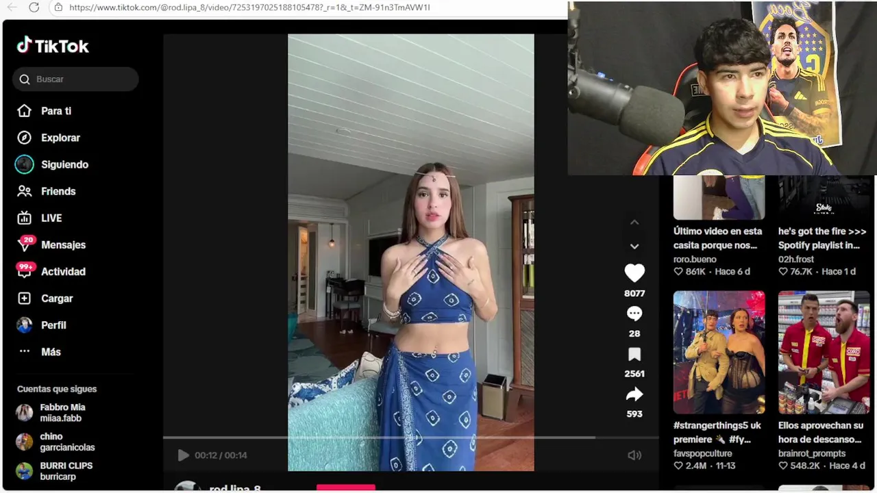Click the Friends people icon
The height and width of the screenshot is (493, 877).
(x=25, y=191)
